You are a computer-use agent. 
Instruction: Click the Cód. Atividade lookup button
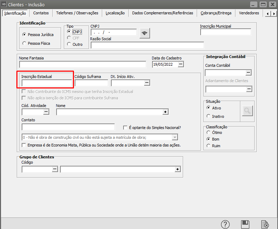tap(46, 112)
